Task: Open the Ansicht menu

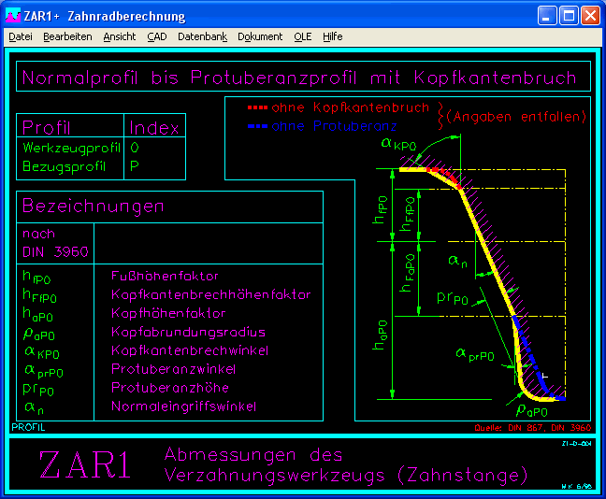Action: point(120,36)
